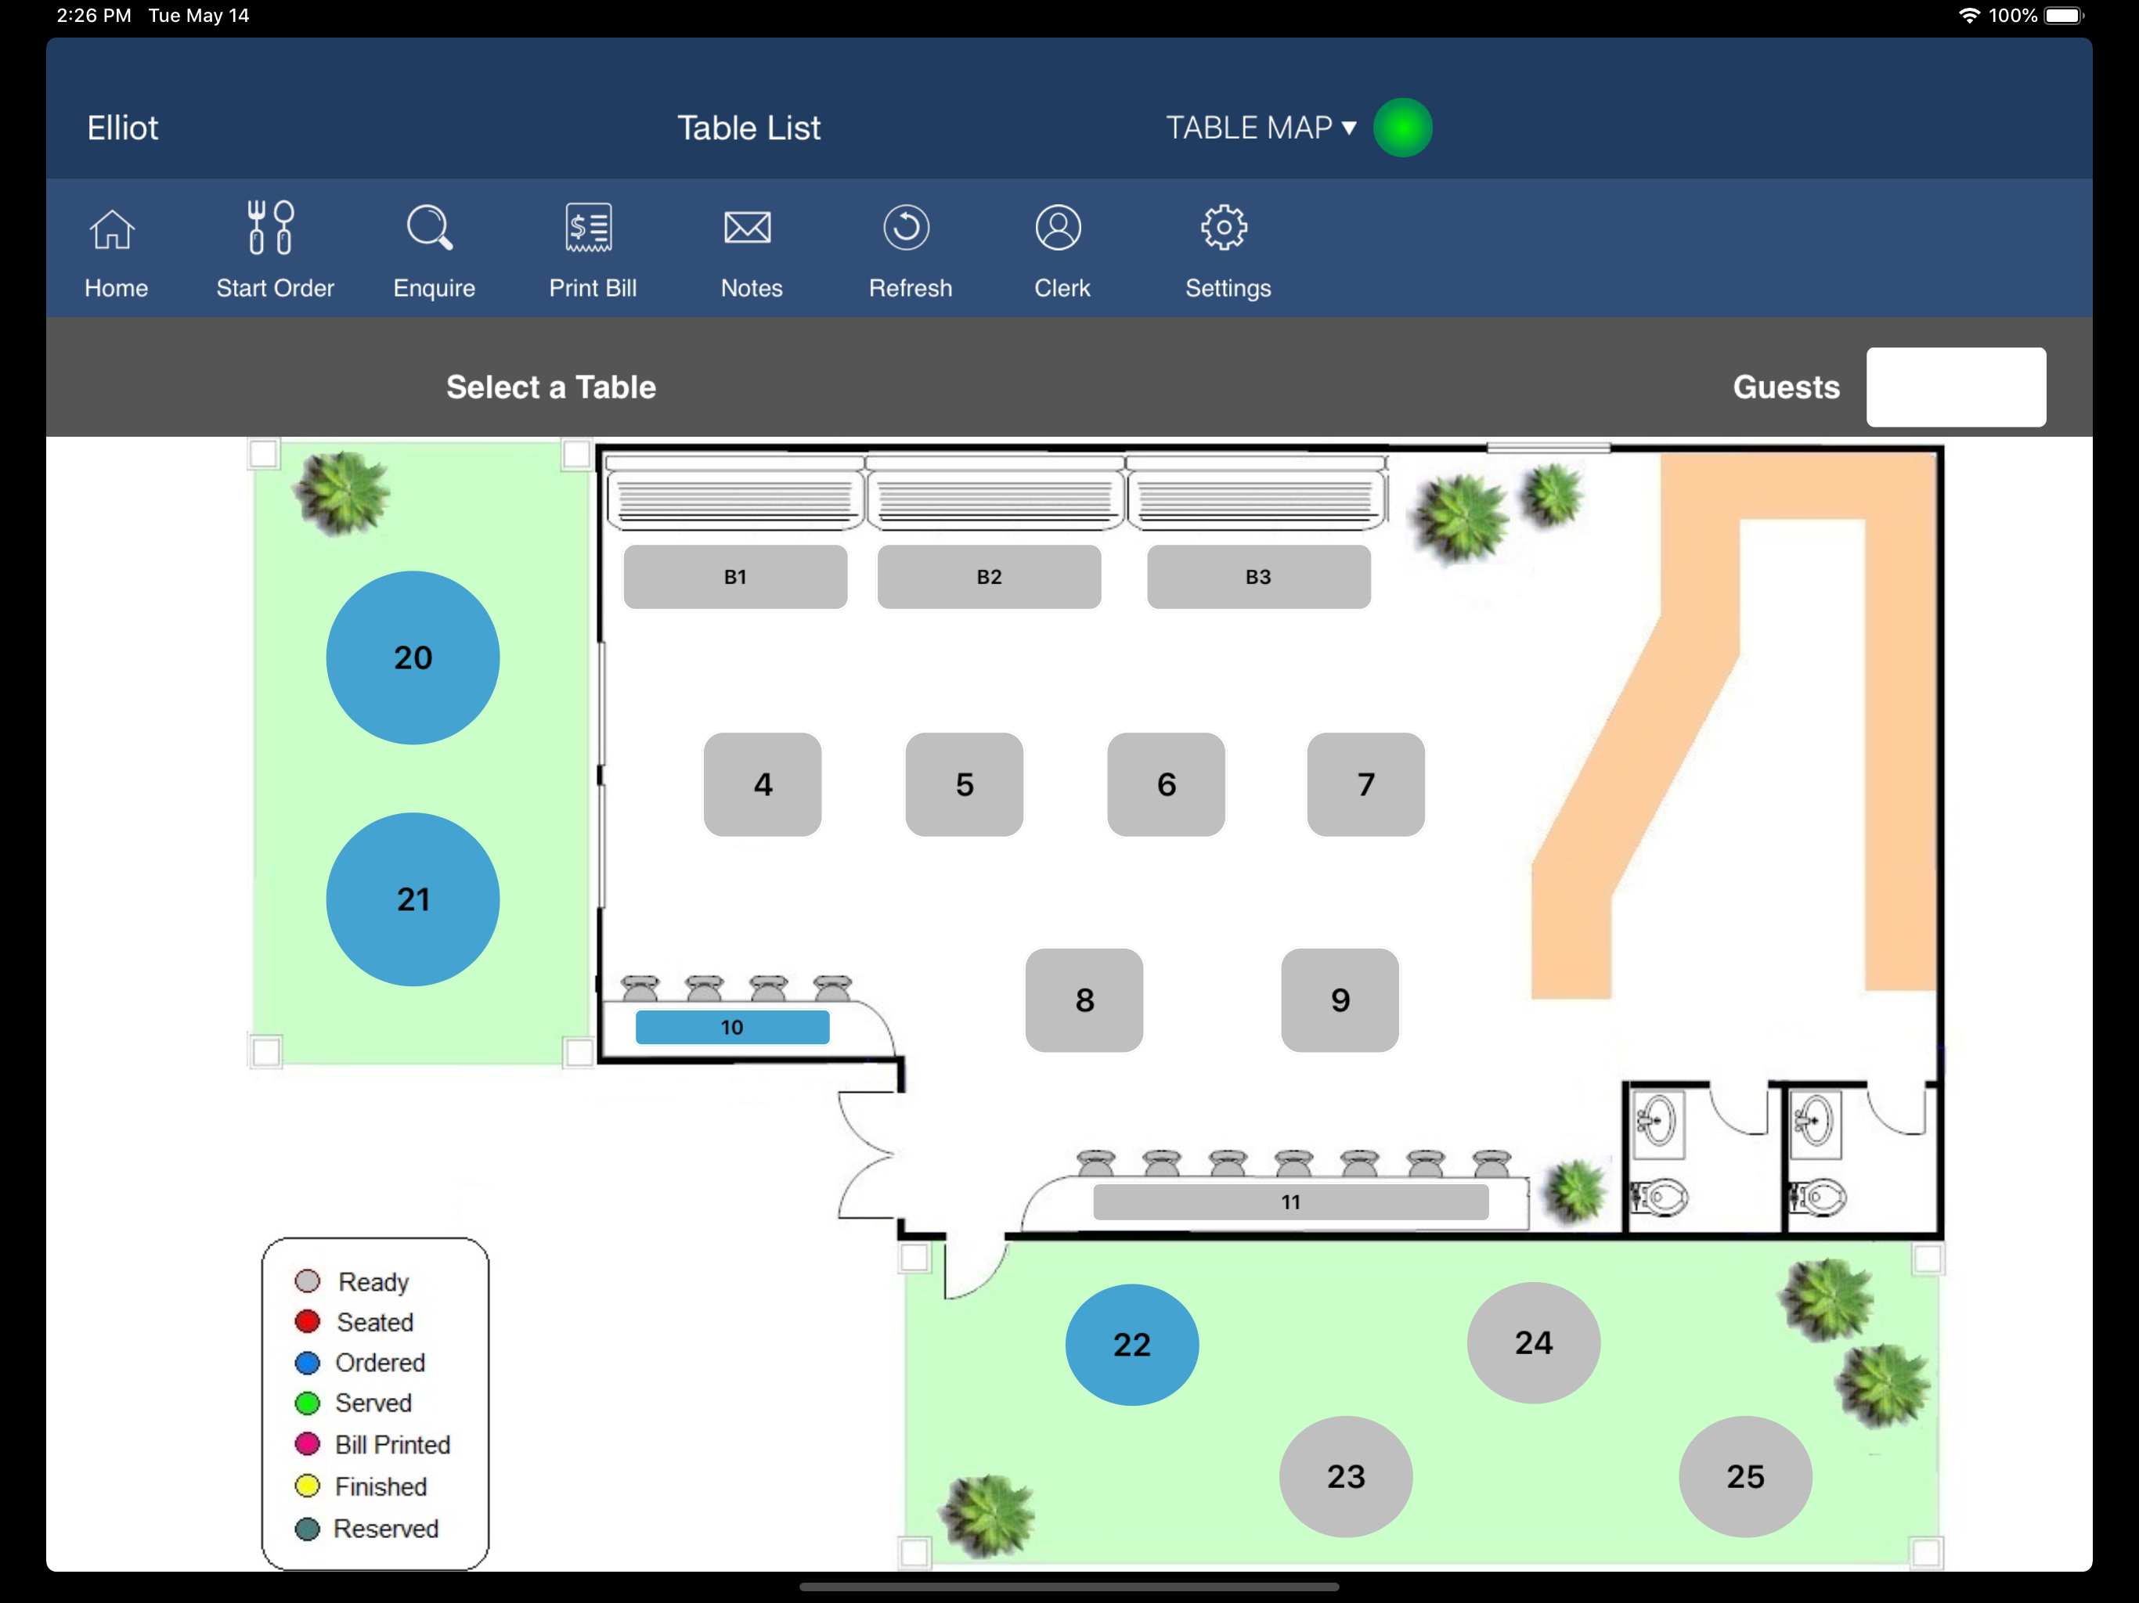Select booth table B2

(x=989, y=577)
